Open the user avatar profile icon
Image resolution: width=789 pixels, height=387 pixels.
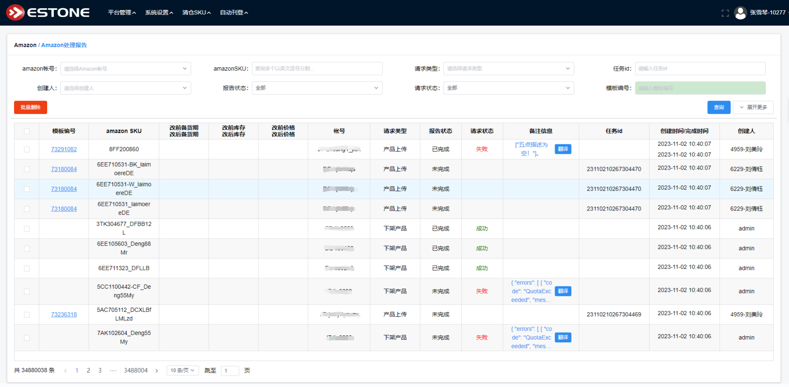click(x=740, y=13)
